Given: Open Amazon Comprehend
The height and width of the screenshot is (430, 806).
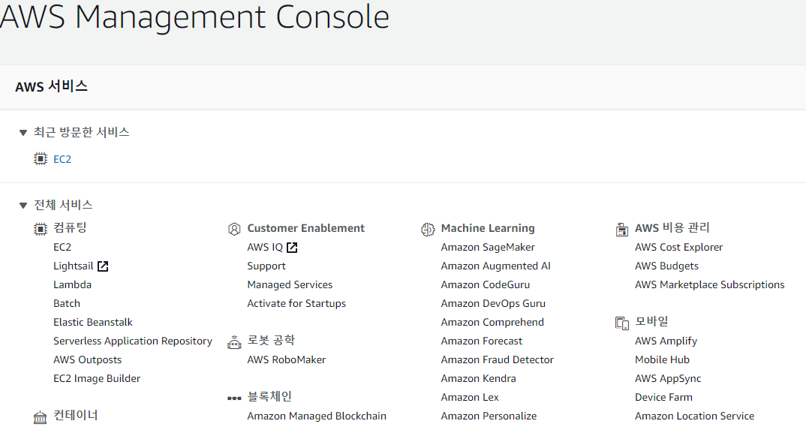Looking at the screenshot, I should pos(492,322).
